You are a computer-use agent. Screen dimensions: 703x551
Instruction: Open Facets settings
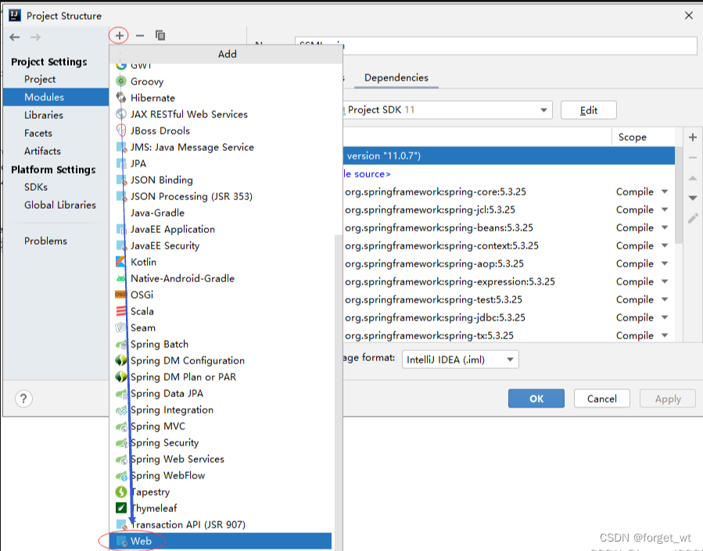point(38,133)
